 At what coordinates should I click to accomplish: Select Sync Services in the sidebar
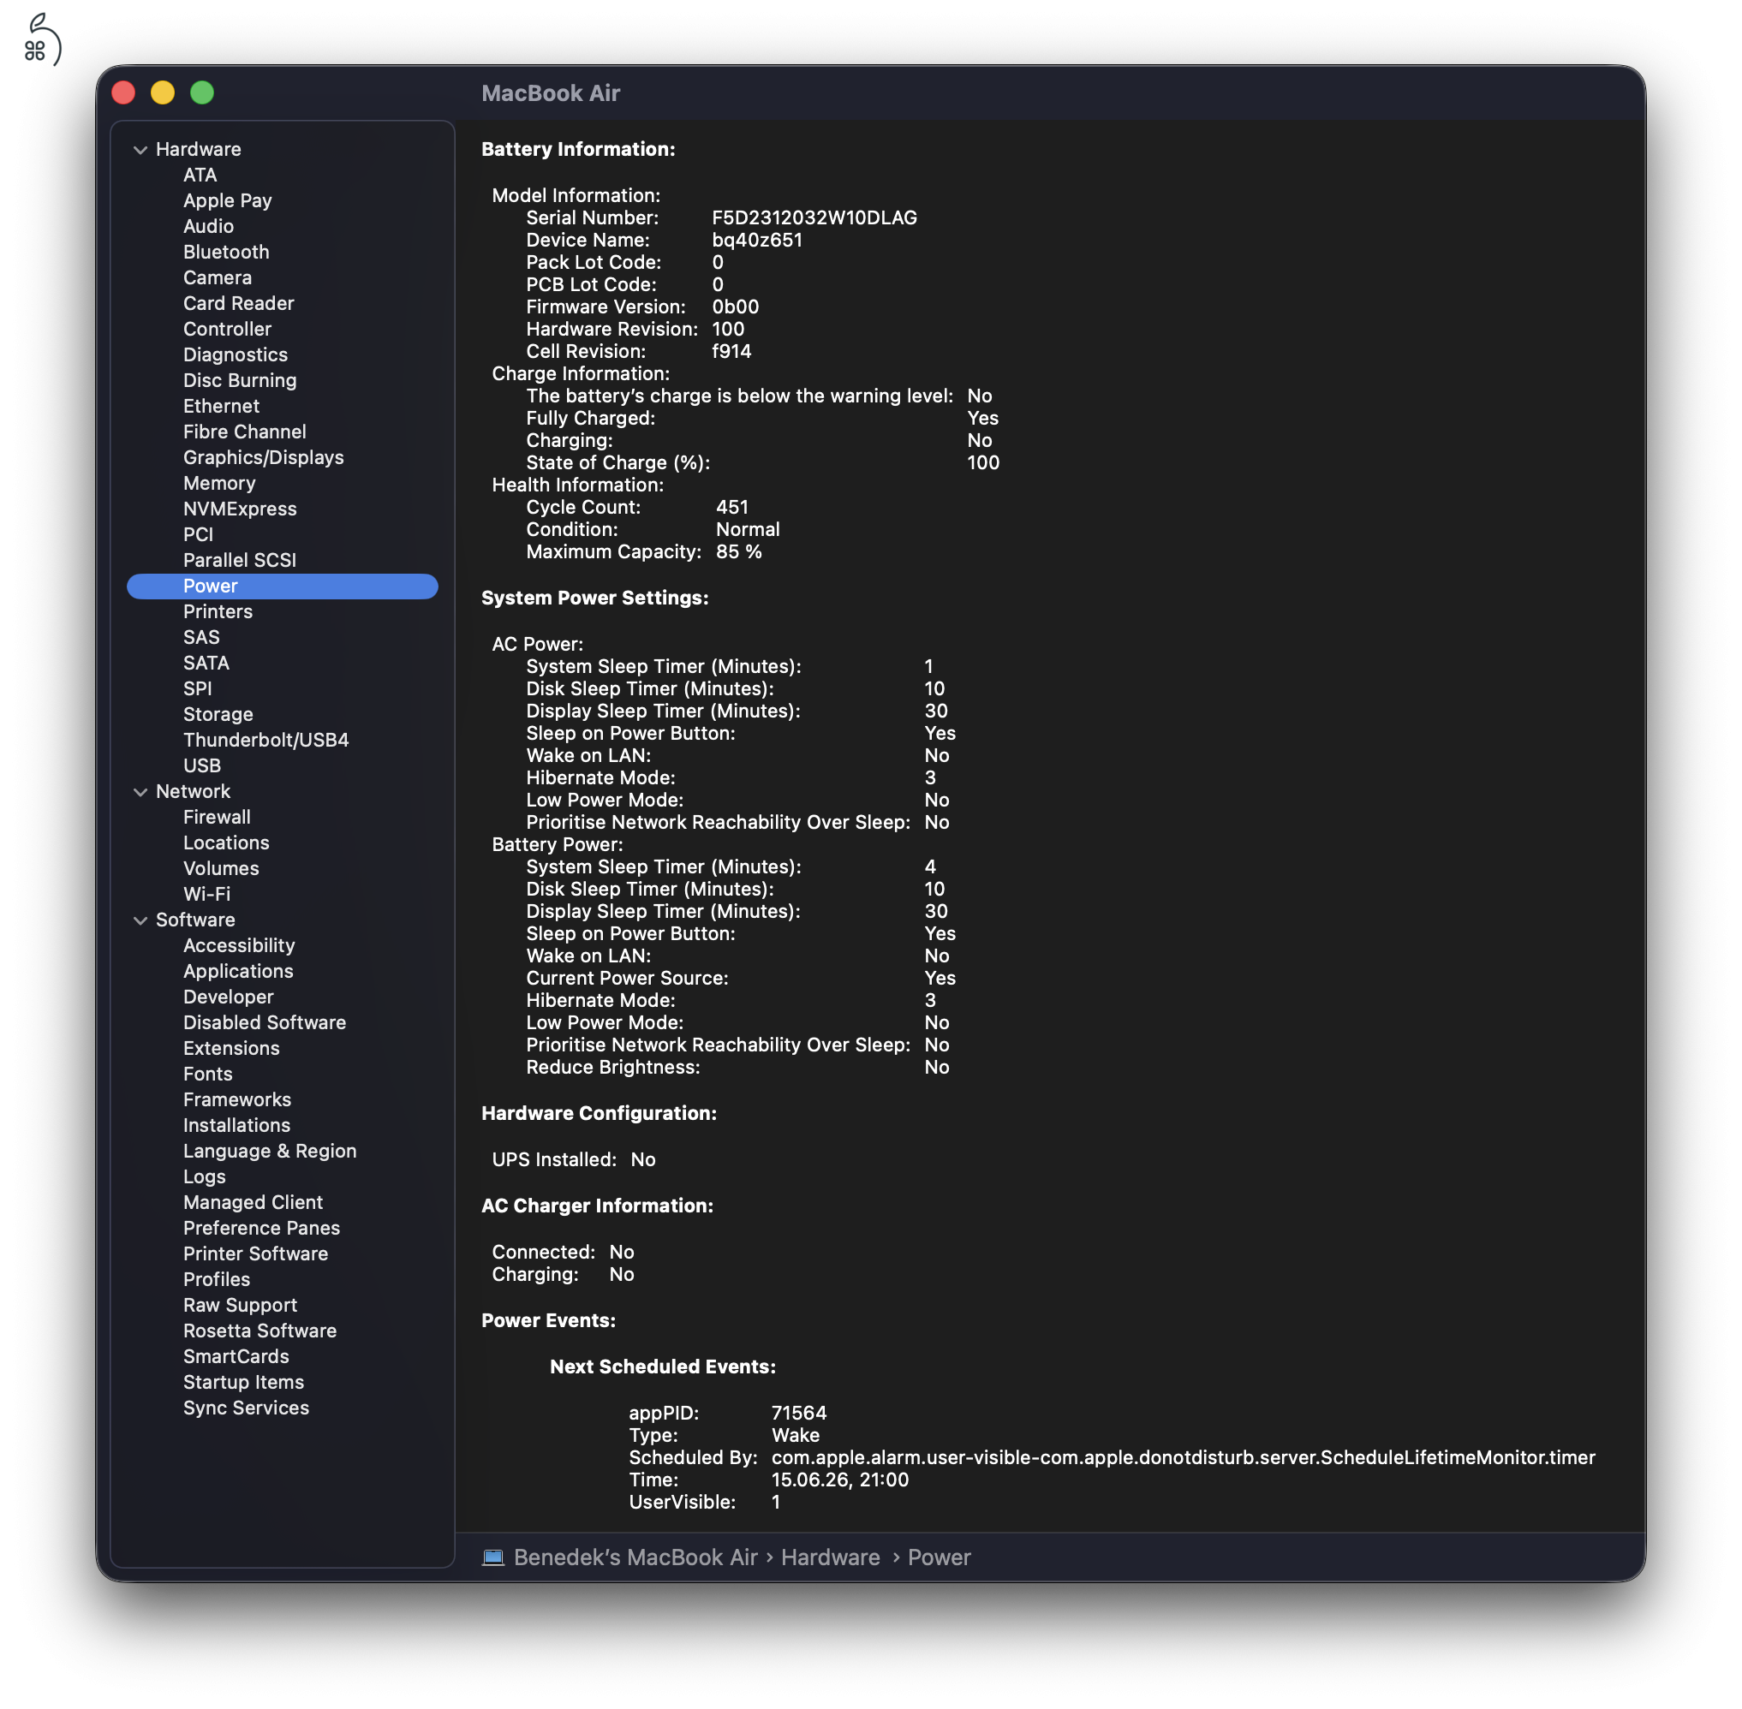tap(246, 1409)
